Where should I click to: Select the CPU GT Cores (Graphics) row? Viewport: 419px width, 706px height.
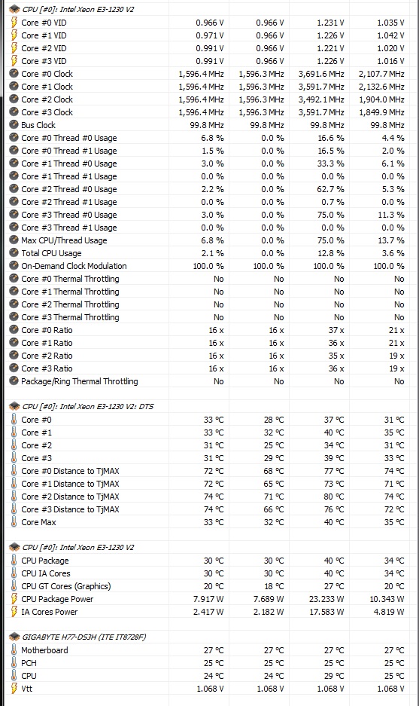[x=208, y=586]
